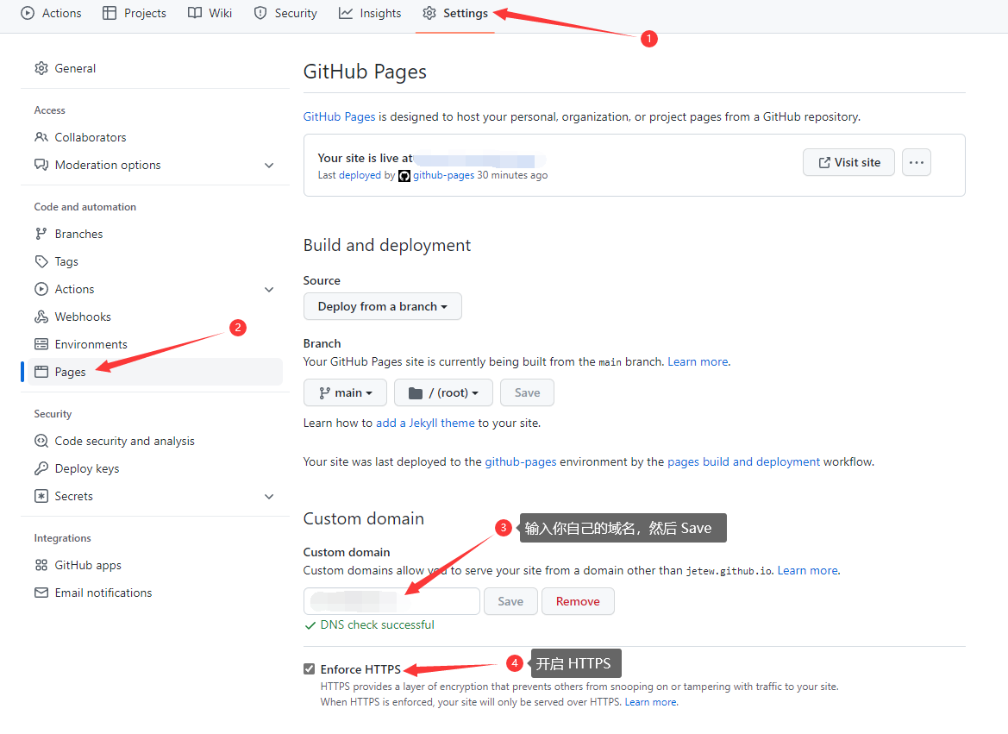Click the red Remove custom domain button
Screen dimensions: 1008x734
click(x=578, y=601)
